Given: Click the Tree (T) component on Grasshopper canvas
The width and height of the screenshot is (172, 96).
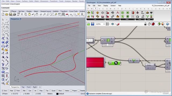Looking at the screenshot, I should 134,61.
